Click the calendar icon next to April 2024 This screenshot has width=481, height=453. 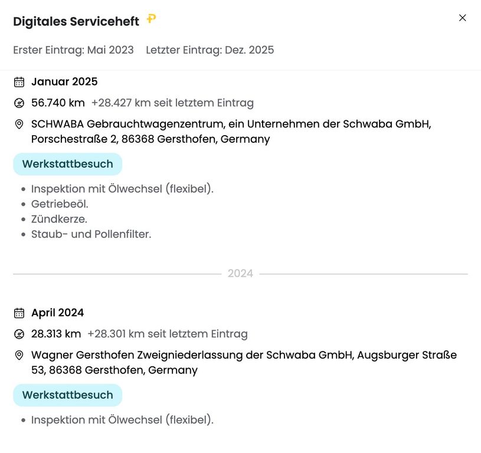click(x=19, y=313)
